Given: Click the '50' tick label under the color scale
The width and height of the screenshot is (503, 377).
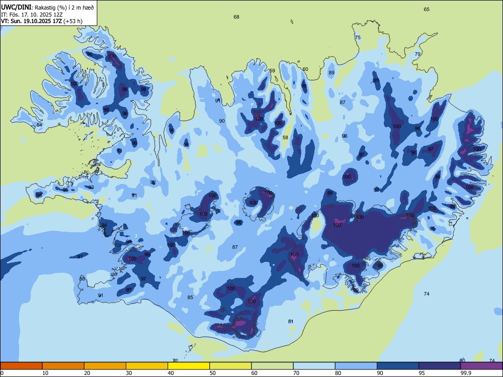Looking at the screenshot, I should point(212,373).
